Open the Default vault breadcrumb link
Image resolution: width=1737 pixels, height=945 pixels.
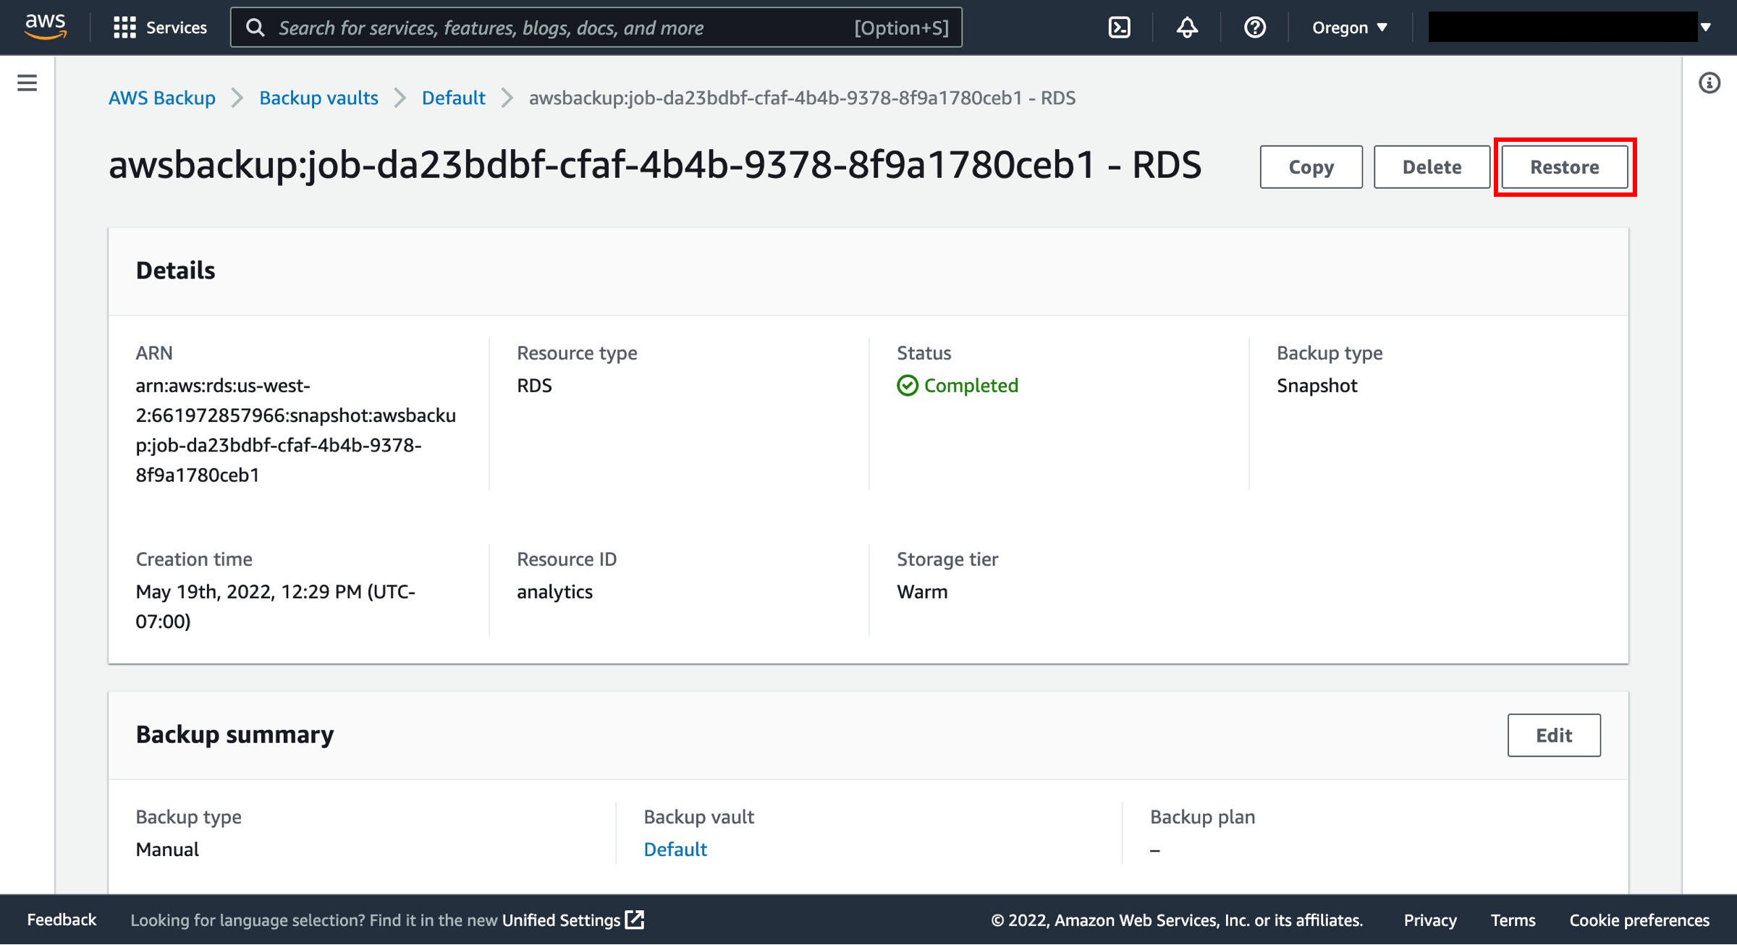pyautogui.click(x=453, y=98)
